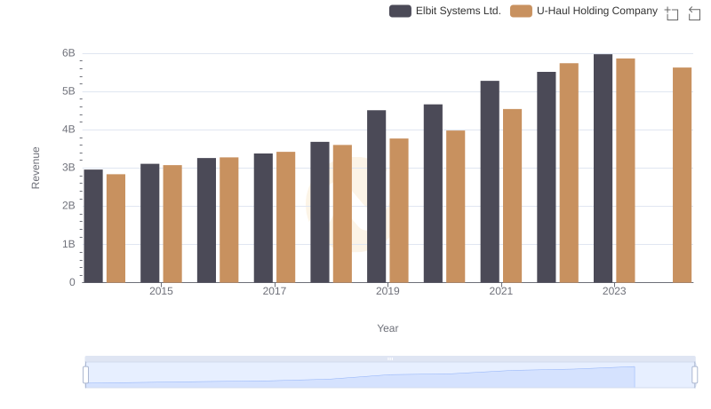
Task: Select the 2017 U-Haul bar
Action: click(x=285, y=217)
